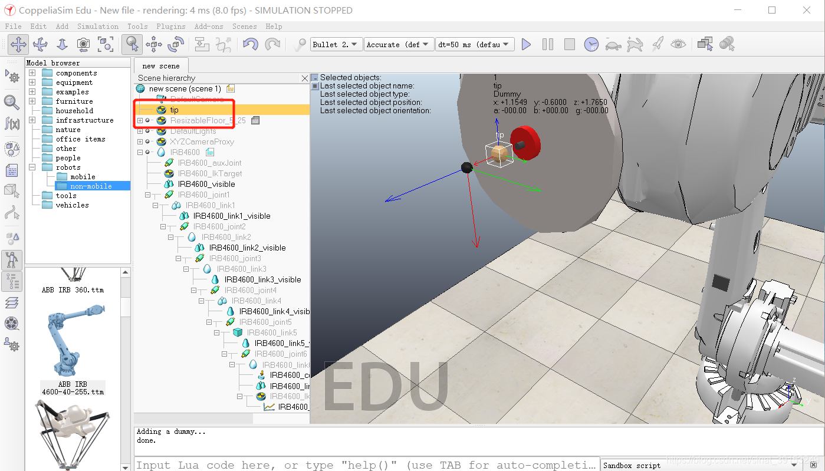
Task: Open the File menu
Action: click(x=13, y=27)
